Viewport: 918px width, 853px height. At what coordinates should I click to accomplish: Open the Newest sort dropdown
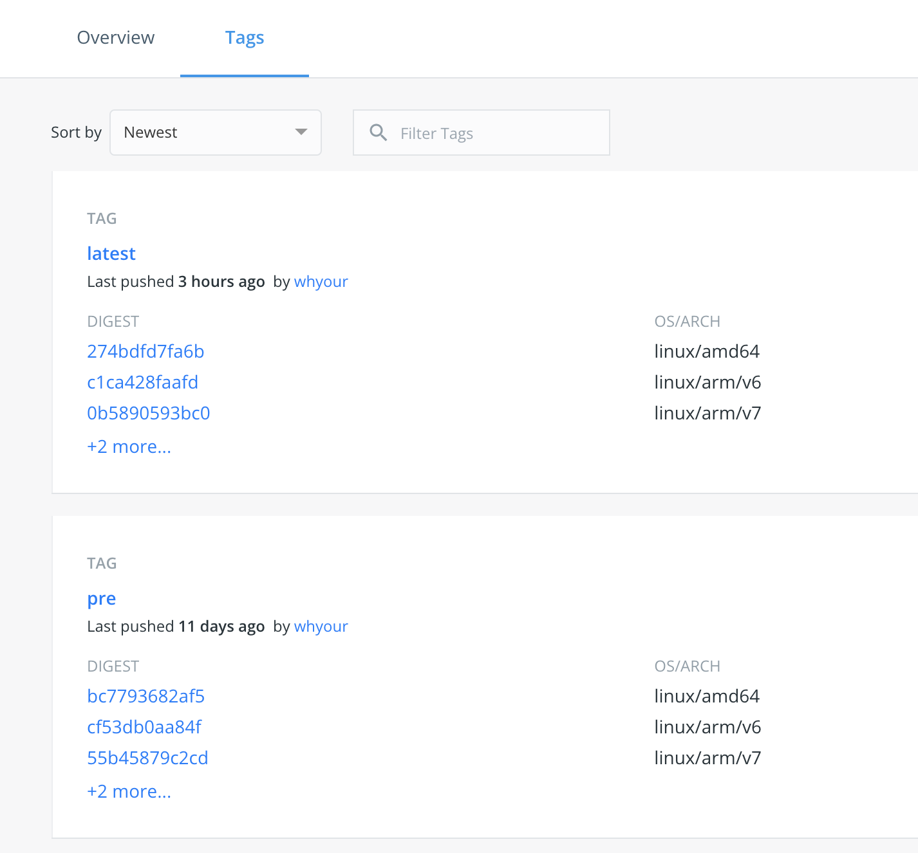pos(216,133)
